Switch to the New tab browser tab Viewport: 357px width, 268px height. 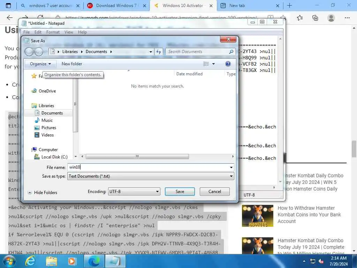click(250, 6)
